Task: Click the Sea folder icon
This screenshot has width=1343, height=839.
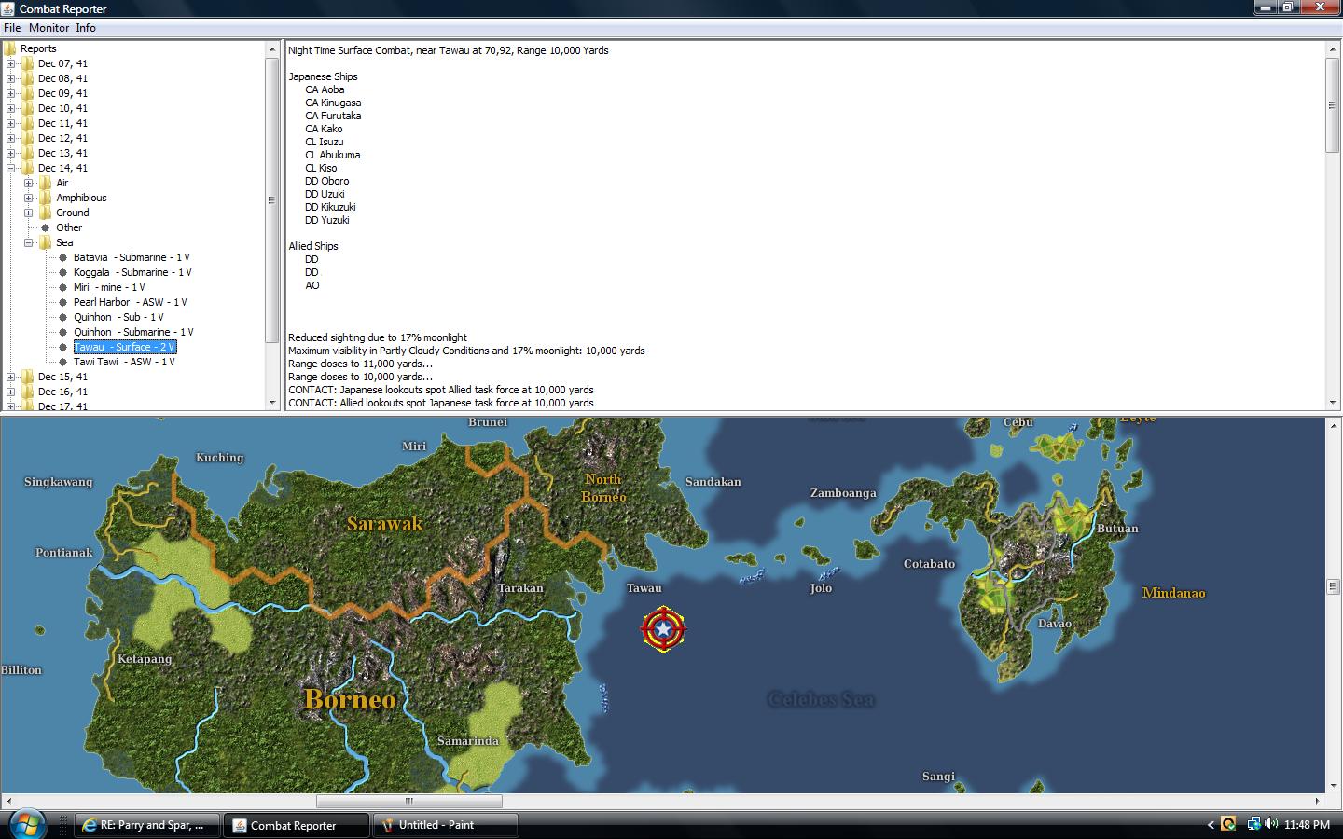Action: point(45,242)
